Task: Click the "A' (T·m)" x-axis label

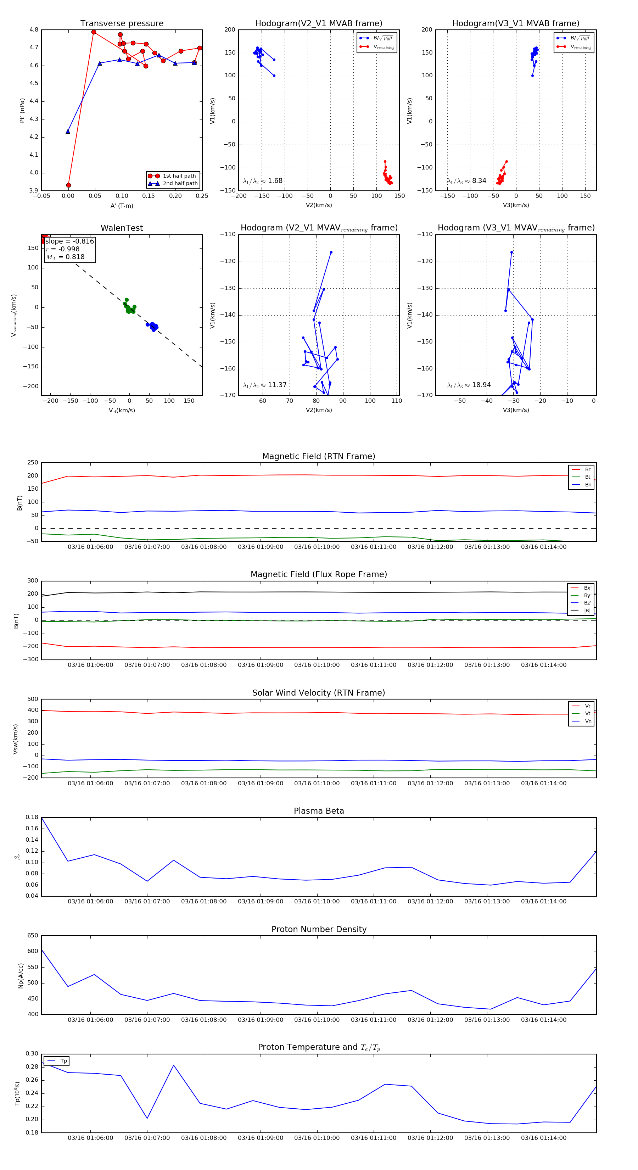Action: [122, 206]
